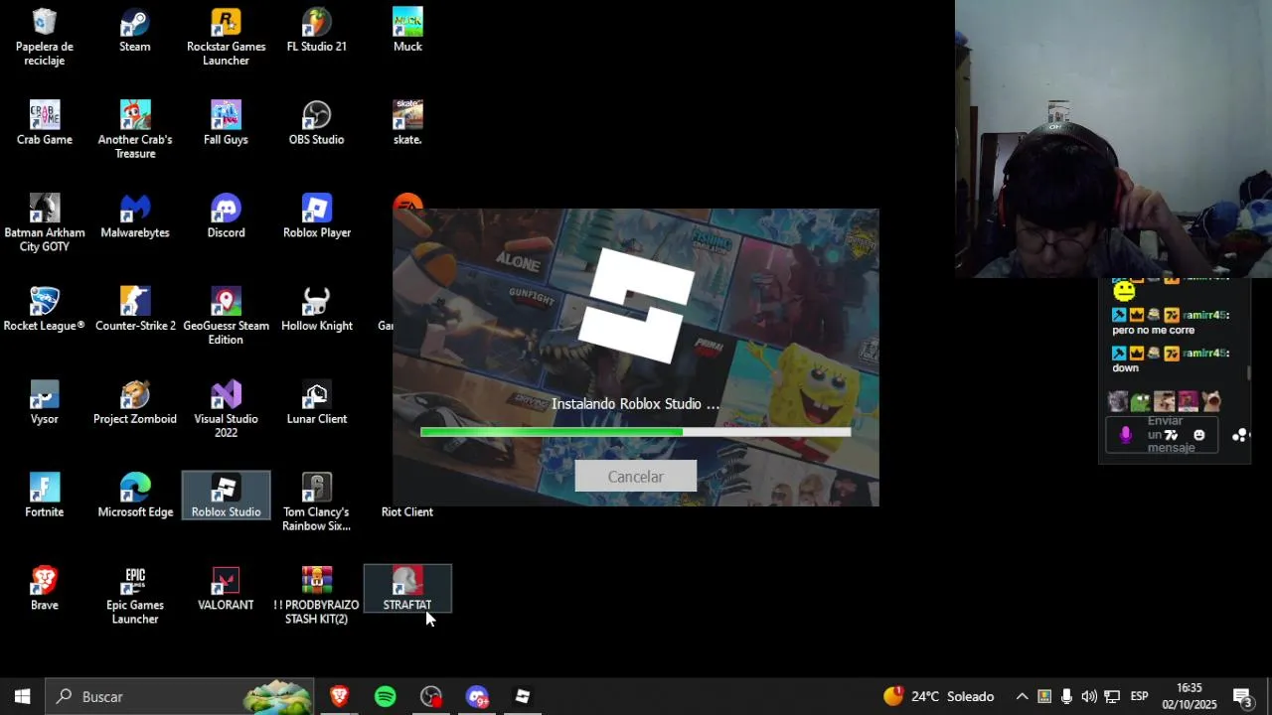This screenshot has height=715, width=1272.
Task: Open the notification center with 3 alerts
Action: coord(1242,696)
